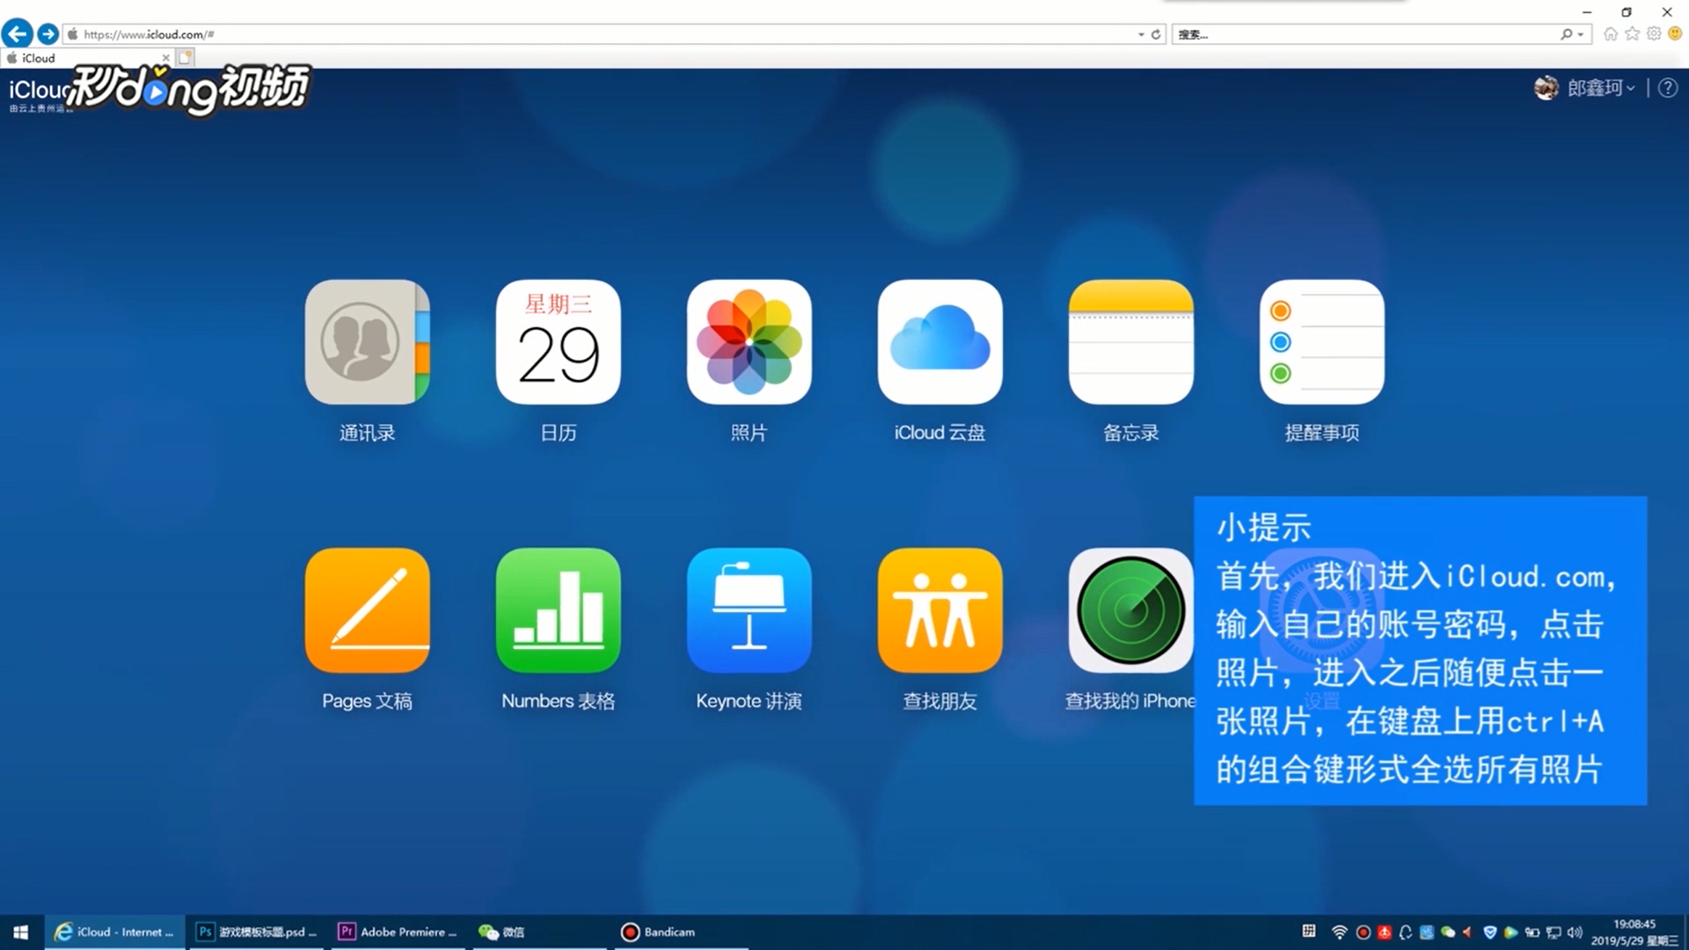This screenshot has height=950, width=1689.
Task: Open the favorites star icon
Action: pos(1633,34)
